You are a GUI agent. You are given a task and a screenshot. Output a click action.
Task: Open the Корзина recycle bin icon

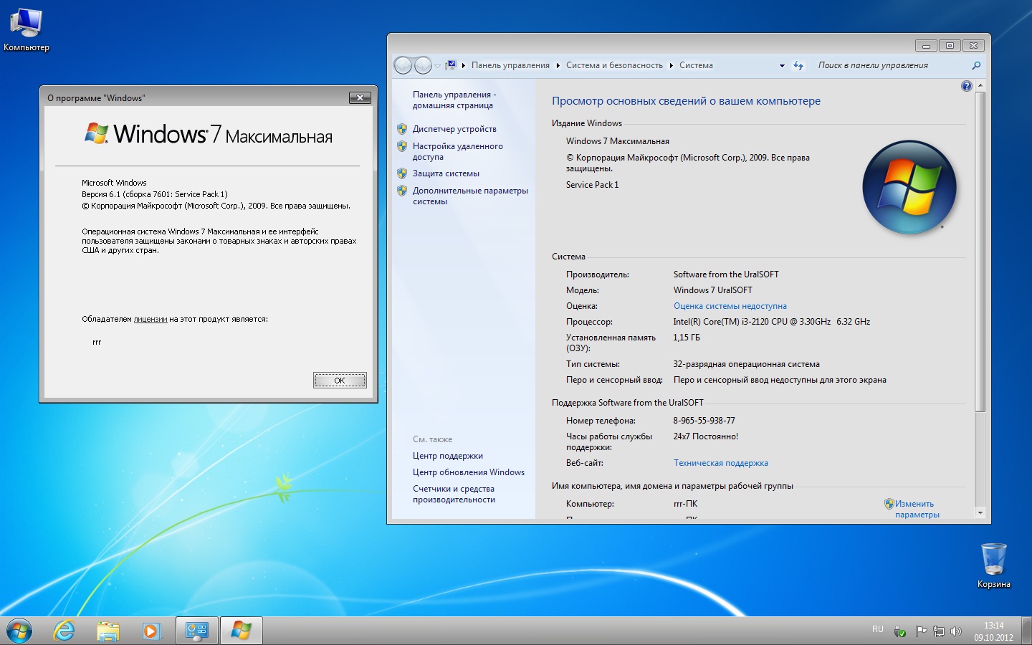click(994, 565)
